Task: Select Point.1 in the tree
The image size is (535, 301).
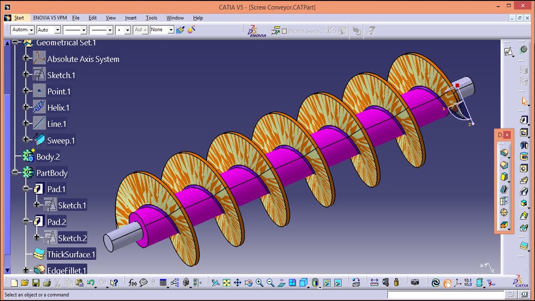Action: [x=59, y=92]
